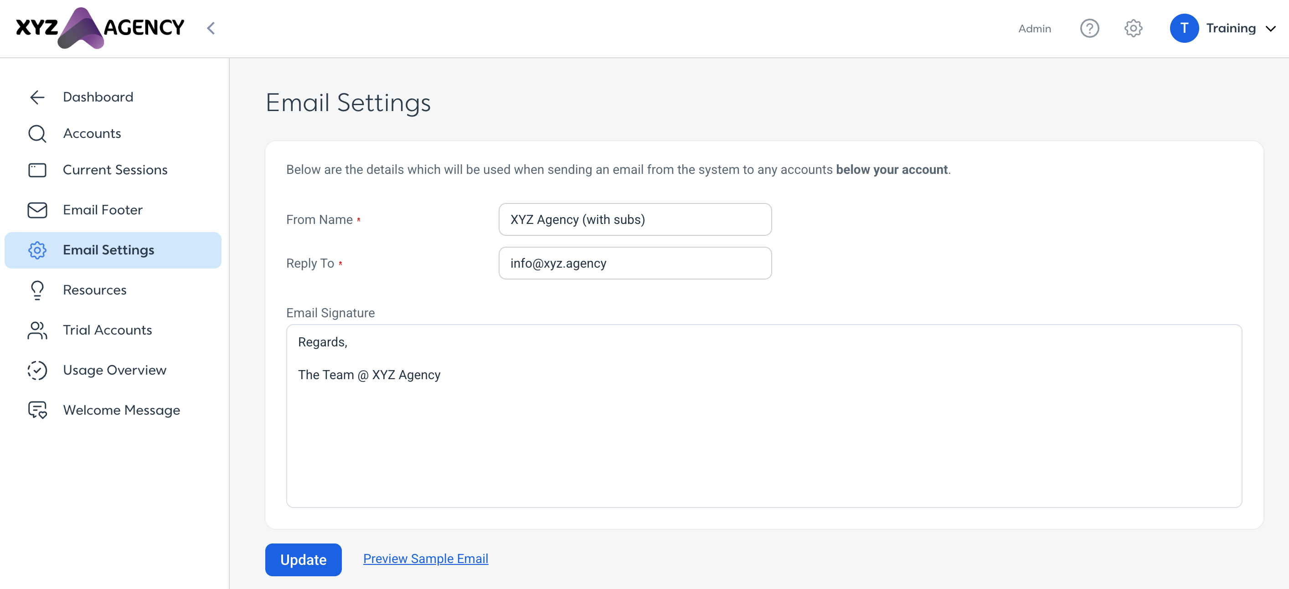The width and height of the screenshot is (1289, 589).
Task: Open the help question mark icon
Action: tap(1089, 29)
